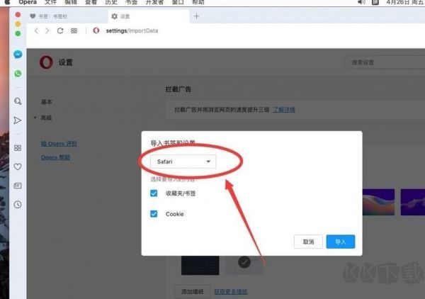The width and height of the screenshot is (425, 299).
Task: Open the 获取更多墙纸 link
Action: point(231,292)
